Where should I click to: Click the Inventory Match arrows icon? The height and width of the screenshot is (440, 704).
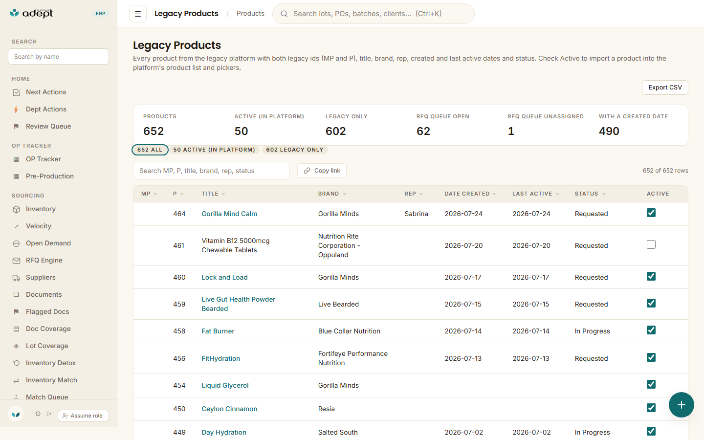17,380
